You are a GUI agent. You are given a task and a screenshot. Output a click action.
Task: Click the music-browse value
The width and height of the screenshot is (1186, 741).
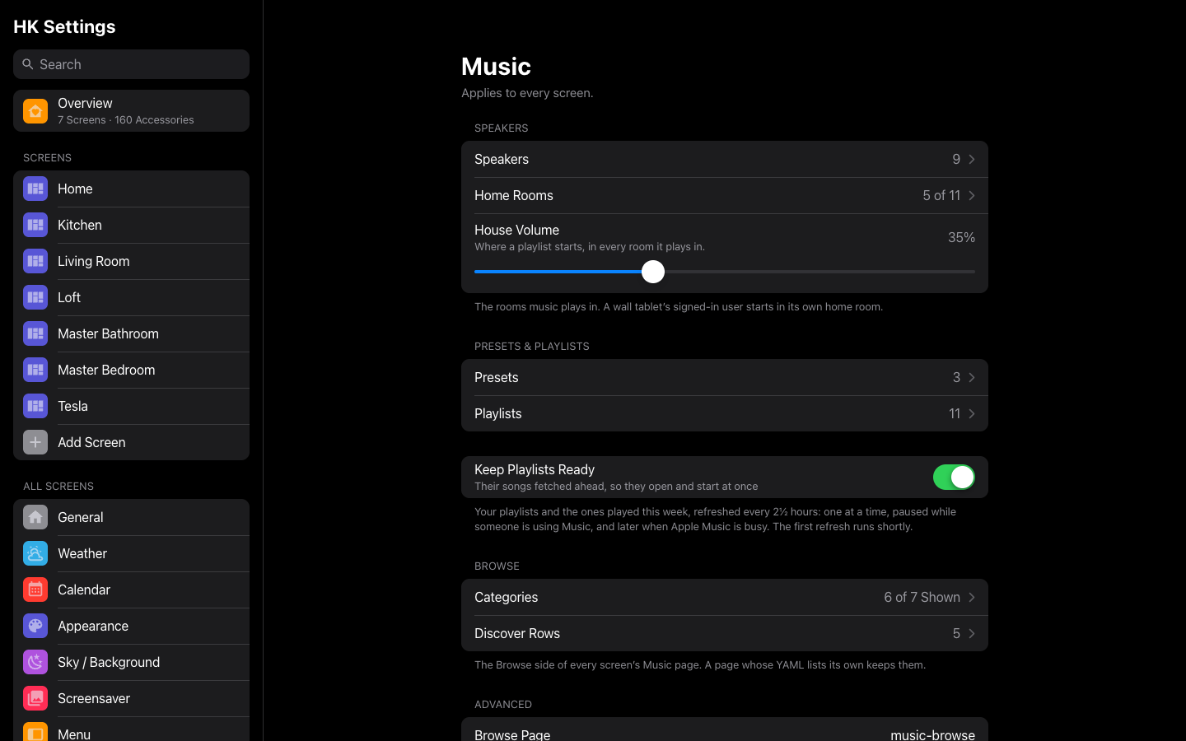932,734
